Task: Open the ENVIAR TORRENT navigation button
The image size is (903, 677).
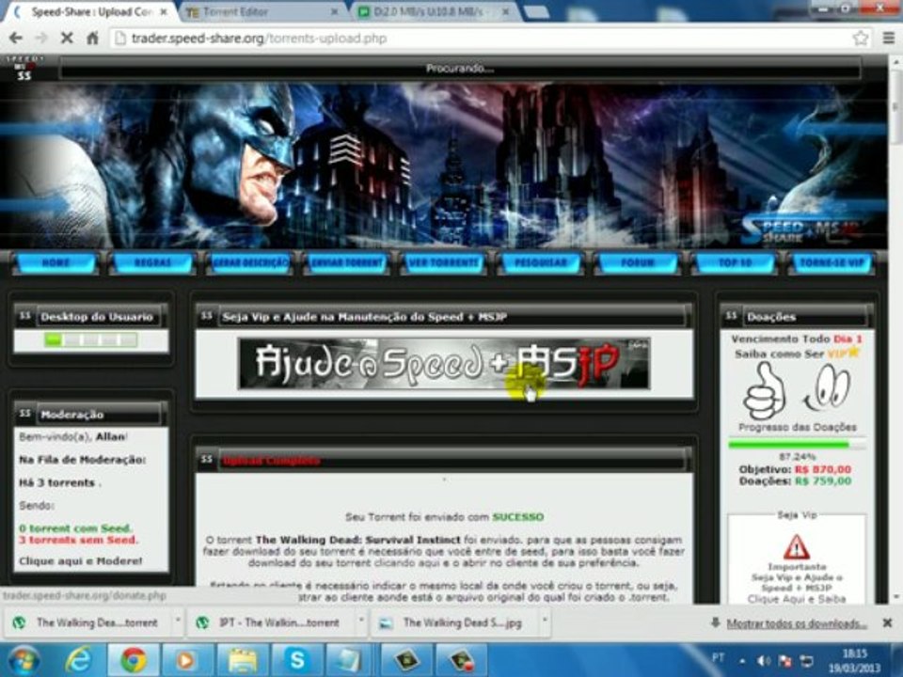Action: tap(347, 262)
